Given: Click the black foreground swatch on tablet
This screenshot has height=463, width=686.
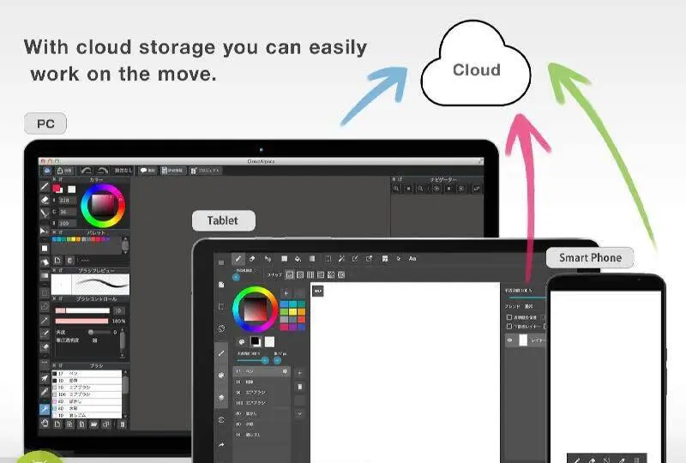Looking at the screenshot, I should [255, 341].
